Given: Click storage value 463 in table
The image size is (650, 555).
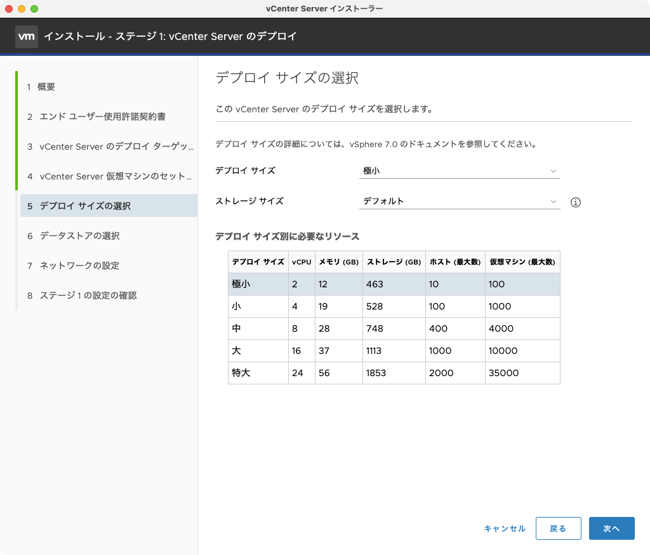Looking at the screenshot, I should tap(375, 284).
